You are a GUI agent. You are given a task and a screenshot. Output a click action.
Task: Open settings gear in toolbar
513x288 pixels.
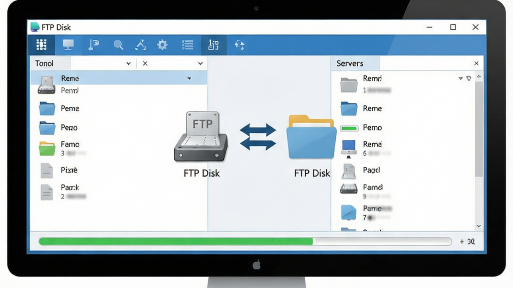pos(162,44)
